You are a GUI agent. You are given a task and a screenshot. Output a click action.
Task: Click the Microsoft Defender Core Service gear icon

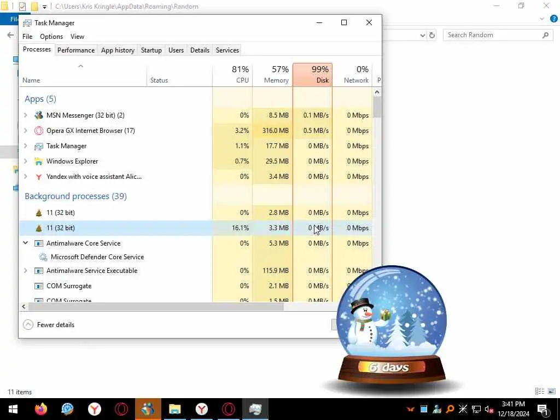pos(43,257)
